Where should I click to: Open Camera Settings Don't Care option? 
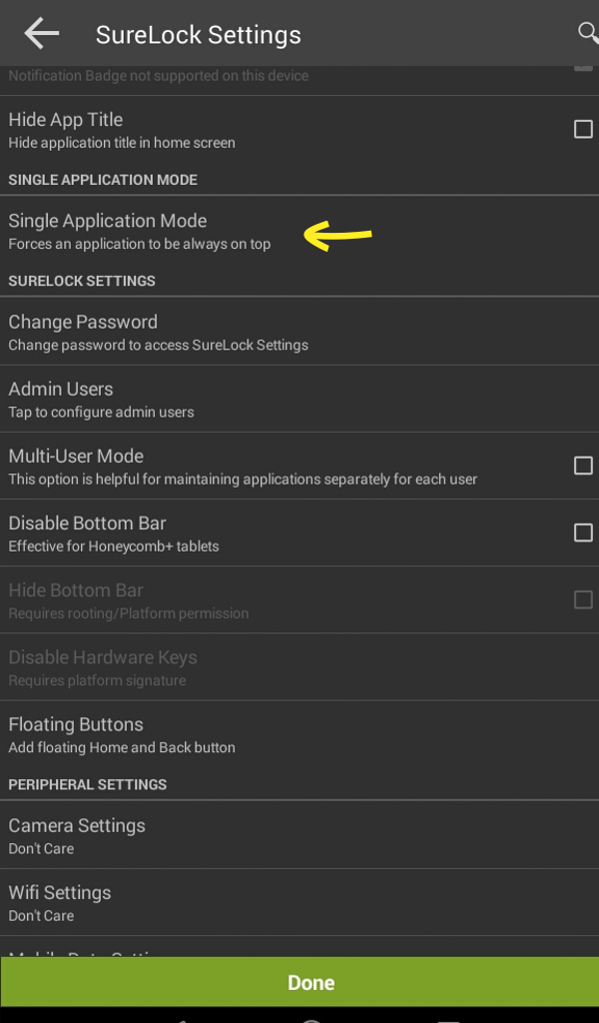click(x=299, y=835)
